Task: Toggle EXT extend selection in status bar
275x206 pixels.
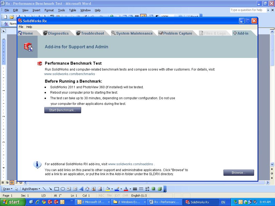Action: pyautogui.click(x=117, y=196)
